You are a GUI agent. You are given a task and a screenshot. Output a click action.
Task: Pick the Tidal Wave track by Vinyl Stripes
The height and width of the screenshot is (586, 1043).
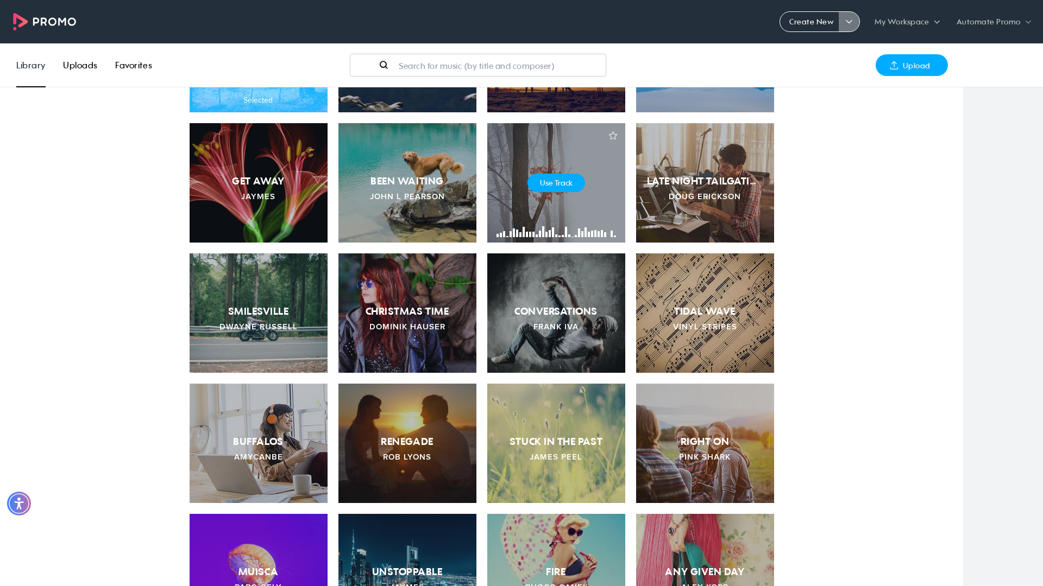(705, 313)
